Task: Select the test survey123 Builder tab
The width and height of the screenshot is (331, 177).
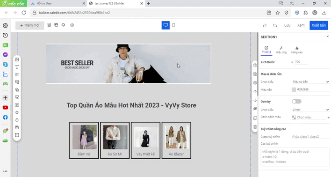Action: coord(115,3)
